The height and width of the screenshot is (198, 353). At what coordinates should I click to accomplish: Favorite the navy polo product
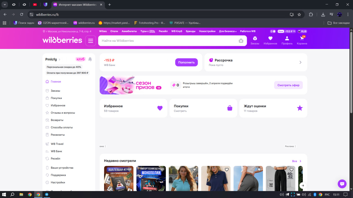227,170
